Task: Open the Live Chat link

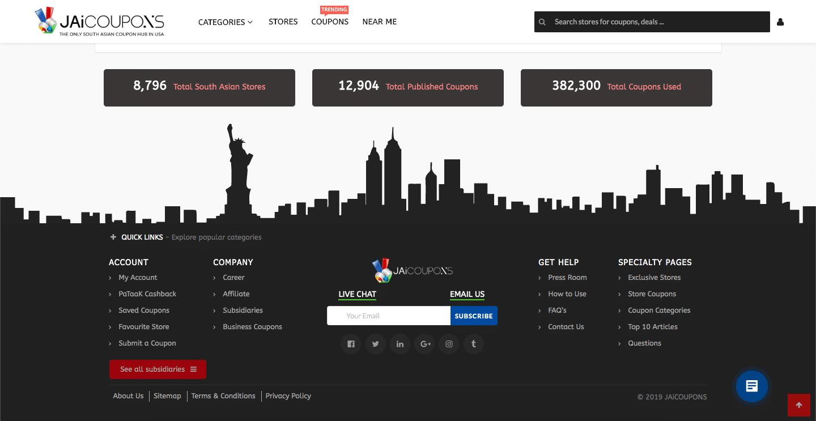Action: [x=358, y=294]
